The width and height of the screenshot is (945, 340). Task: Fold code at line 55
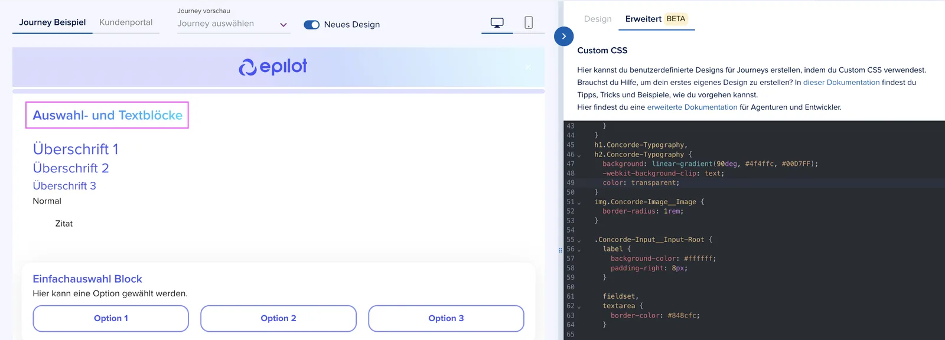pos(579,240)
